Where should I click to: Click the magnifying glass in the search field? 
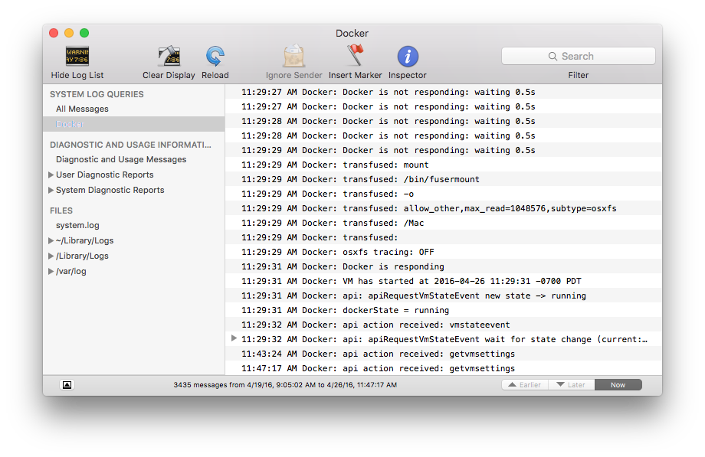pos(553,56)
